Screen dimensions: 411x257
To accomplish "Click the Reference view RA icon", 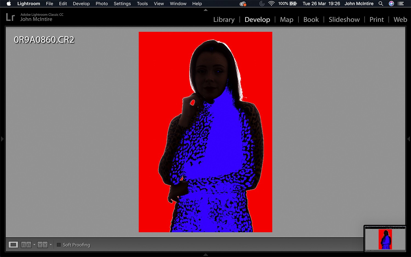I will pos(26,245).
